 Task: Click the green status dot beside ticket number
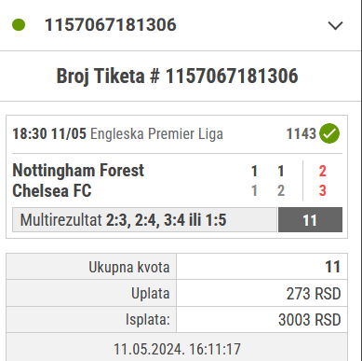[19, 25]
